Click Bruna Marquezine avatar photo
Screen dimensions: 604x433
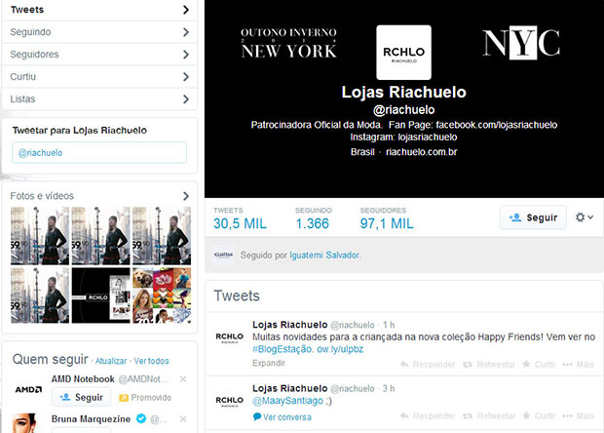pyautogui.click(x=24, y=423)
